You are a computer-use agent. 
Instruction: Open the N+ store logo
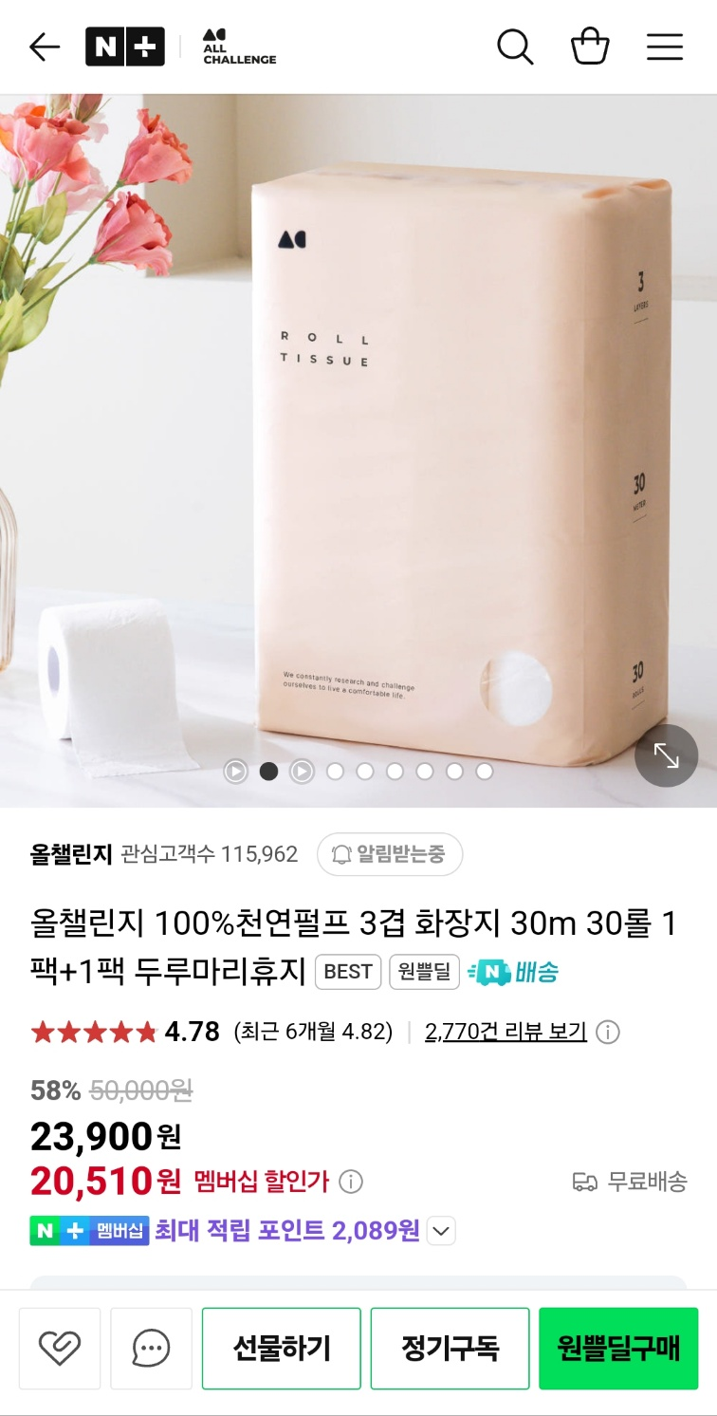(125, 47)
